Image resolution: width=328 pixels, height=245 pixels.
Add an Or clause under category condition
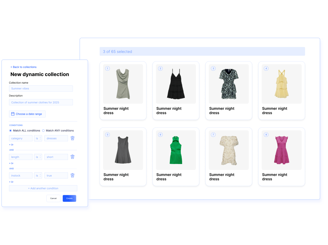click(x=11, y=145)
